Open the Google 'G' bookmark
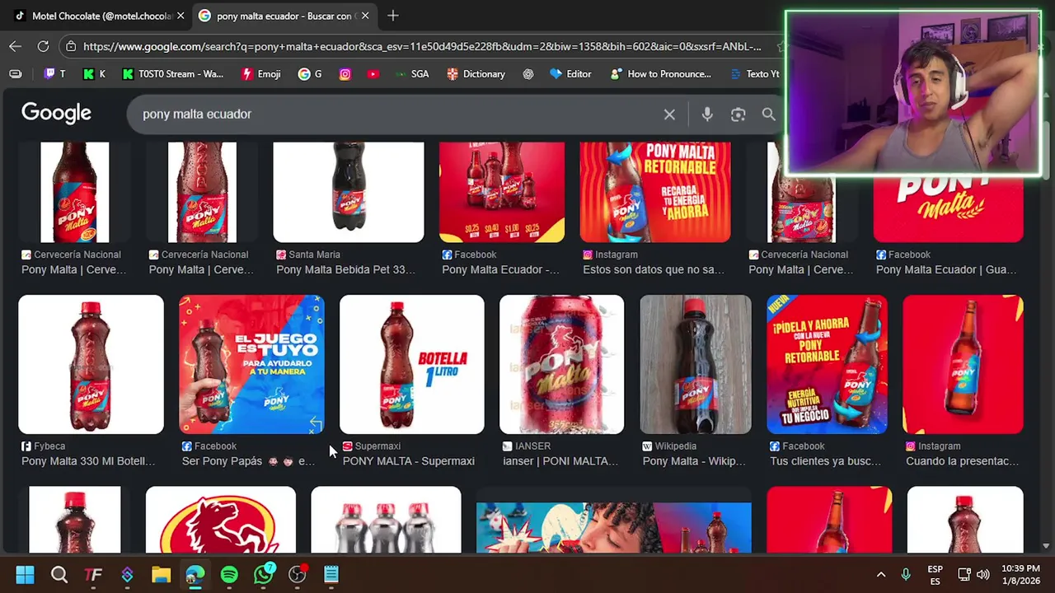1055x593 pixels. point(310,74)
